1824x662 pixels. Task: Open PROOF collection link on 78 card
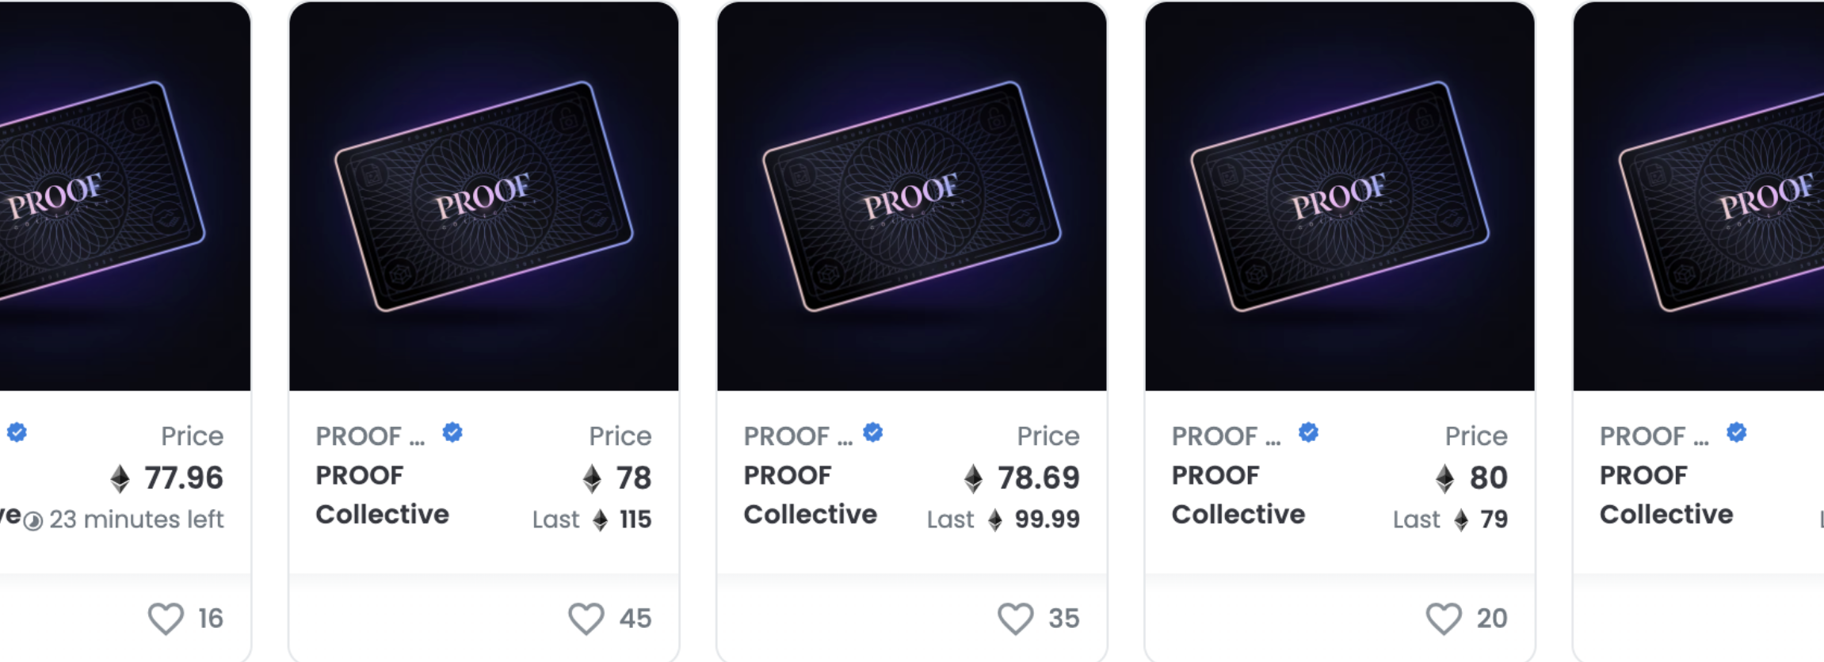[x=370, y=436]
